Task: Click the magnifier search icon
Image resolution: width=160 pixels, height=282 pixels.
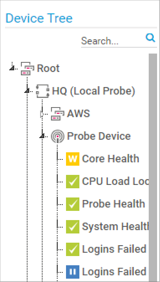Action: (x=150, y=38)
